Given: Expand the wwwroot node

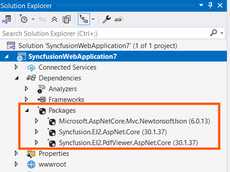Looking at the screenshot, I should point(16,164).
